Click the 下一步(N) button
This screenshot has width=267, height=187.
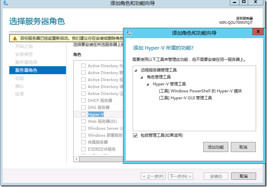(180, 176)
